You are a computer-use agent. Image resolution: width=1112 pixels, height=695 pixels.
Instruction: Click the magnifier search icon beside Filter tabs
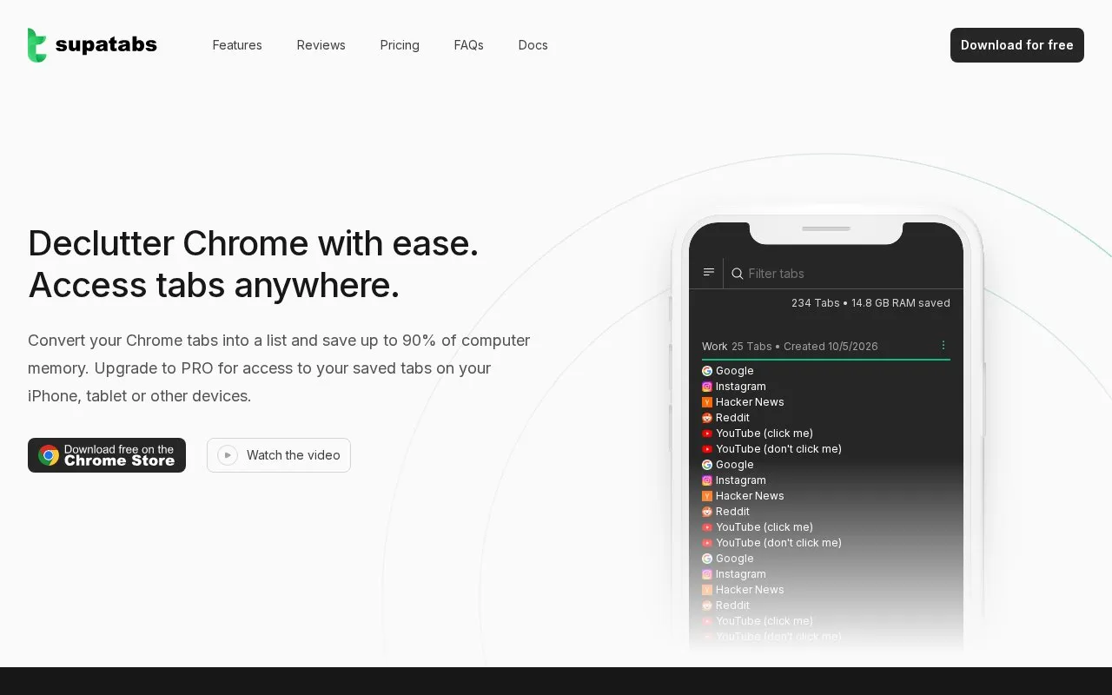[738, 274]
